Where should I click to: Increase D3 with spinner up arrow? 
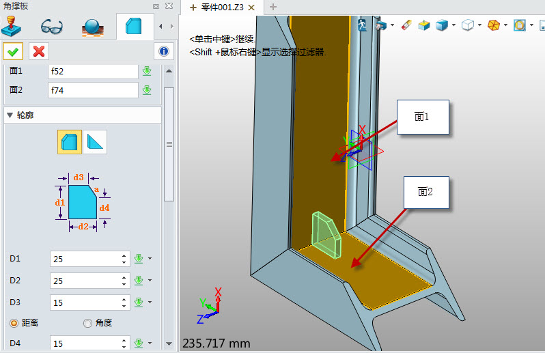click(124, 300)
